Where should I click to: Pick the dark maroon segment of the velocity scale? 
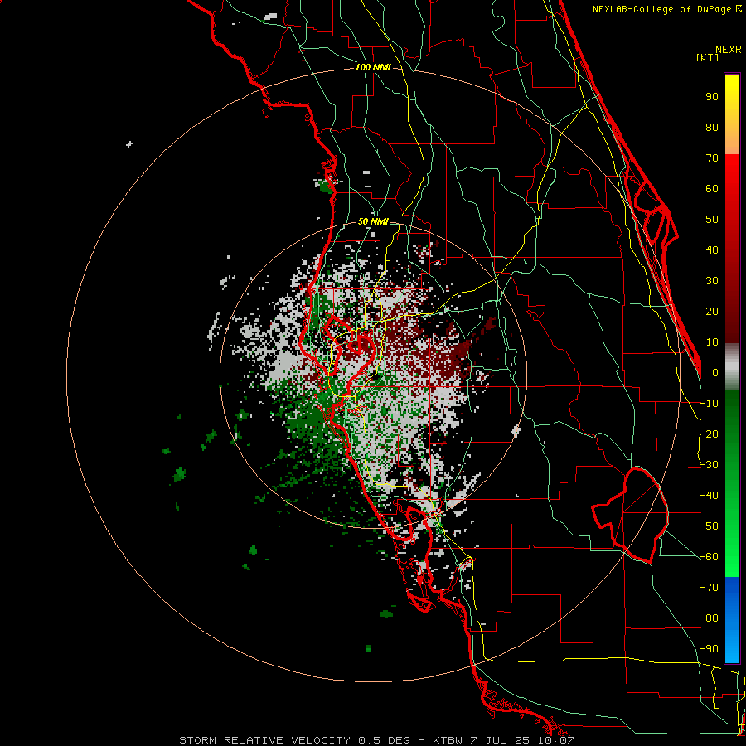[x=732, y=314]
